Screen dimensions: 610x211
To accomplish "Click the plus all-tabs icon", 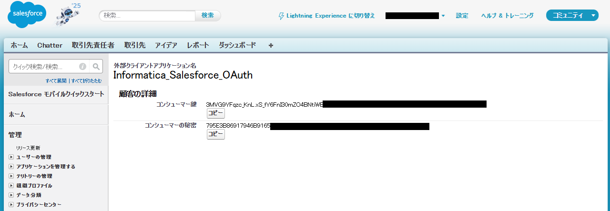I will pyautogui.click(x=271, y=45).
